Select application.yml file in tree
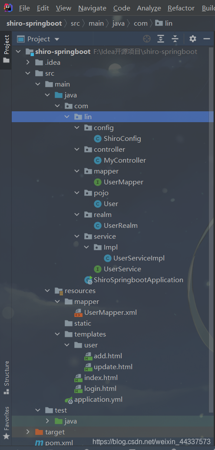 point(93,400)
